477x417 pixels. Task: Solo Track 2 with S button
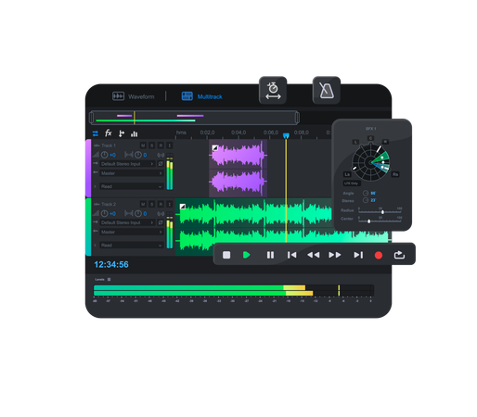pyautogui.click(x=152, y=204)
